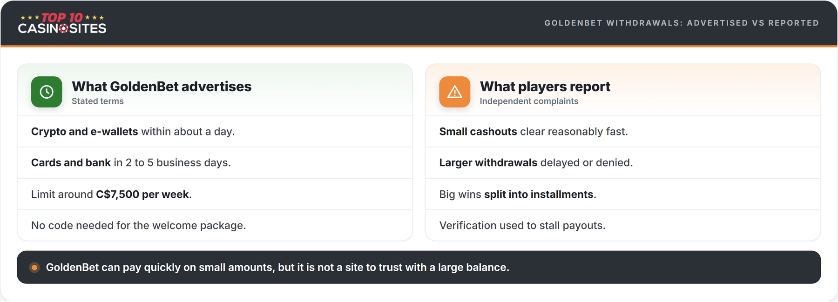This screenshot has width=838, height=302.
Task: Click the green clock icon
Action: click(x=47, y=92)
